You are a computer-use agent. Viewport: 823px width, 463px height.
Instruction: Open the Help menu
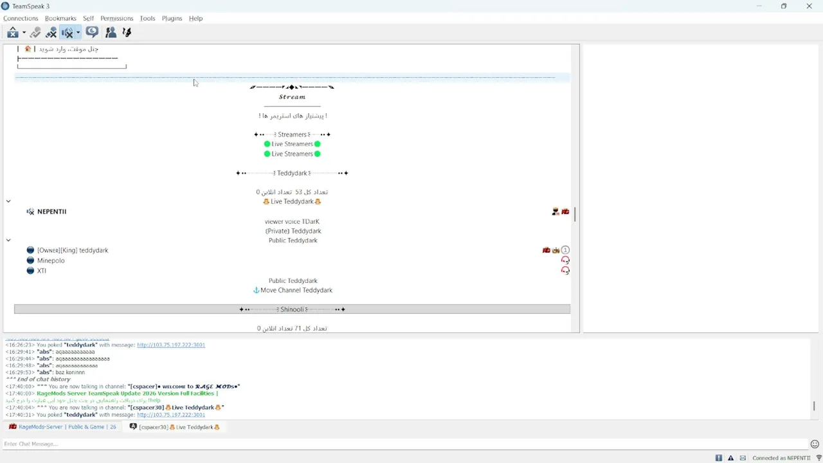tap(195, 18)
